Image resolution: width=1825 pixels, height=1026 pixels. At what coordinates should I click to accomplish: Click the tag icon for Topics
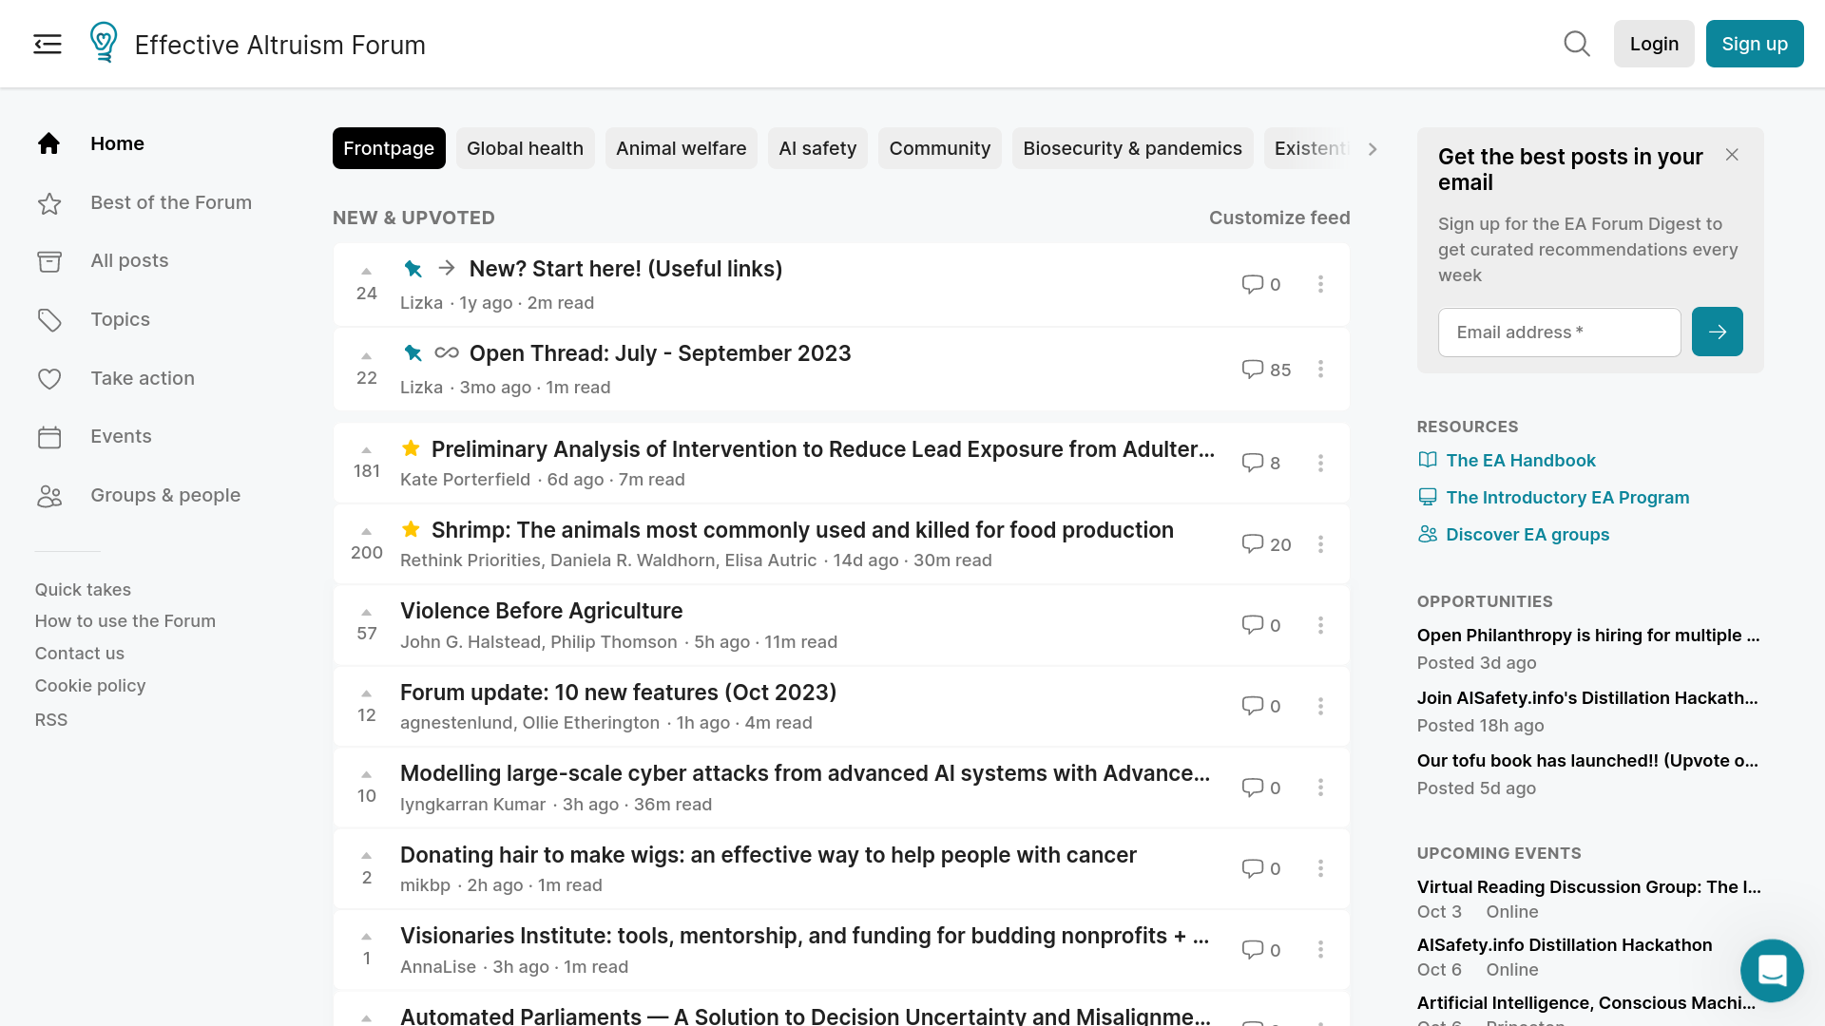(x=49, y=320)
